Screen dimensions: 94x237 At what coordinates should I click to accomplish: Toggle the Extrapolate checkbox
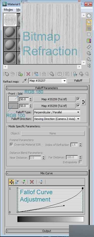pos(81,162)
